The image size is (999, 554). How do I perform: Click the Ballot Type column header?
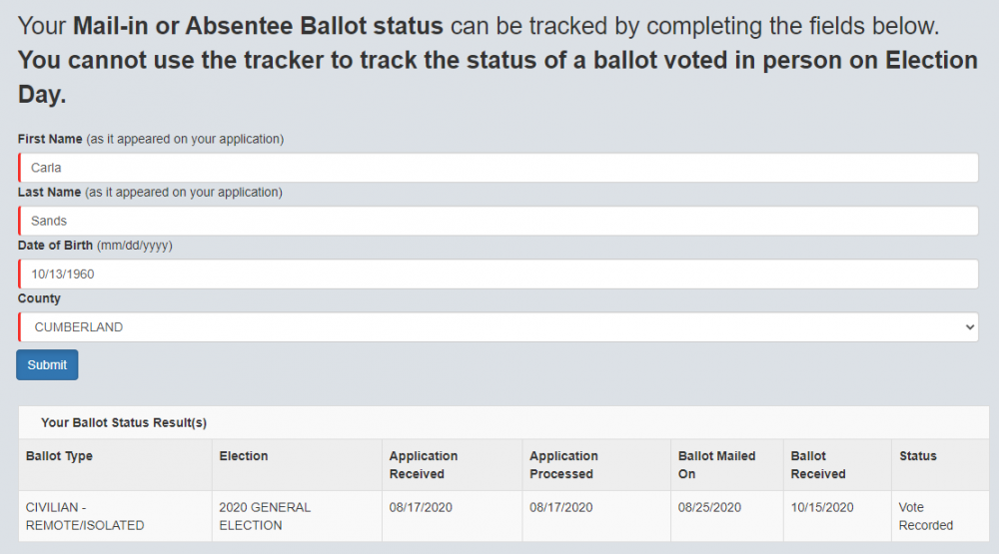click(x=59, y=456)
